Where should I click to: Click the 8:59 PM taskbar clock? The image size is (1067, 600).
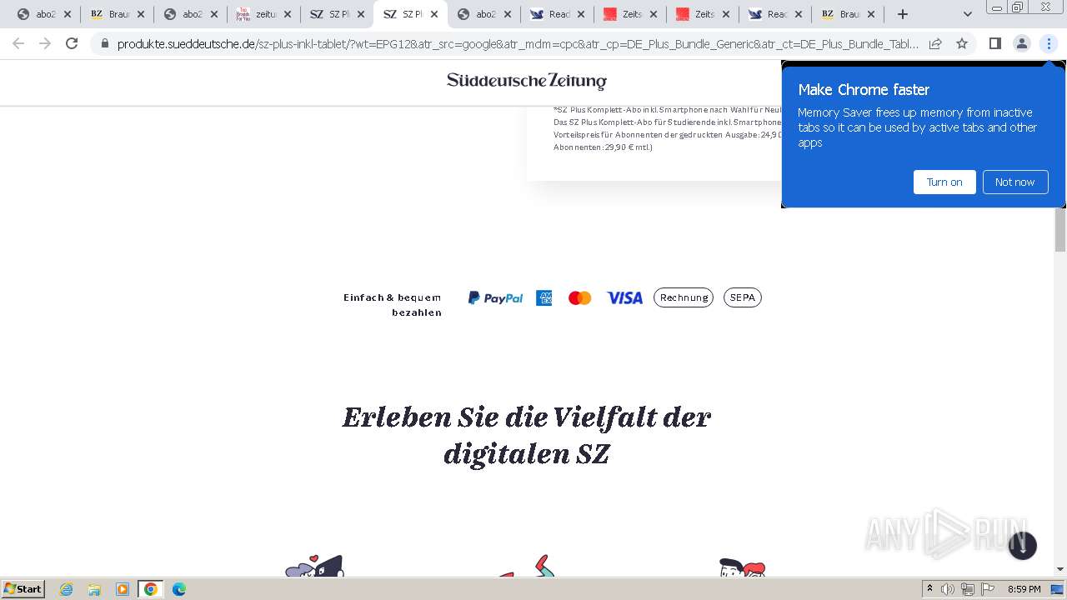tap(1024, 589)
